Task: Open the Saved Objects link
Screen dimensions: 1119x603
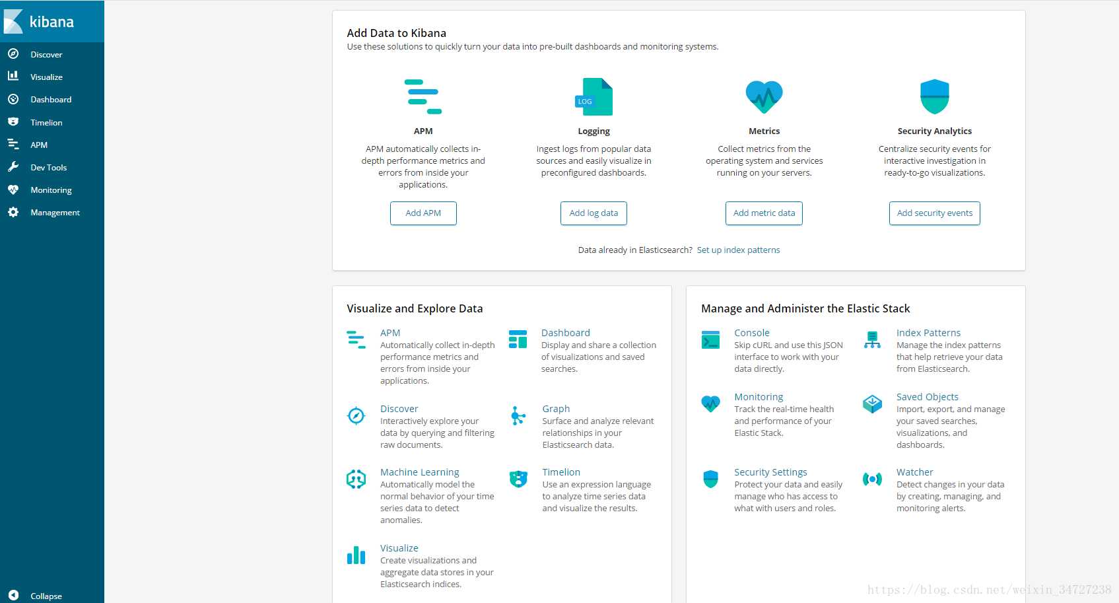Action: (x=928, y=397)
